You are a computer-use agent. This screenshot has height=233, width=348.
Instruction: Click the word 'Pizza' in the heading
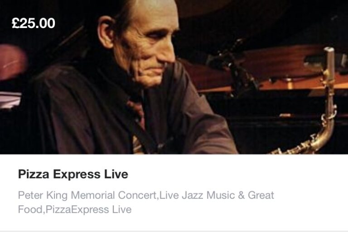[x=34, y=174]
